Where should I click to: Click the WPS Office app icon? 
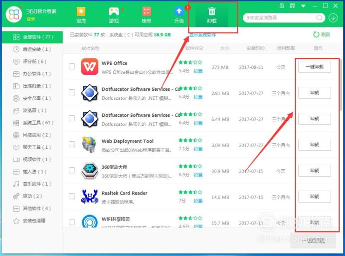coord(90,67)
